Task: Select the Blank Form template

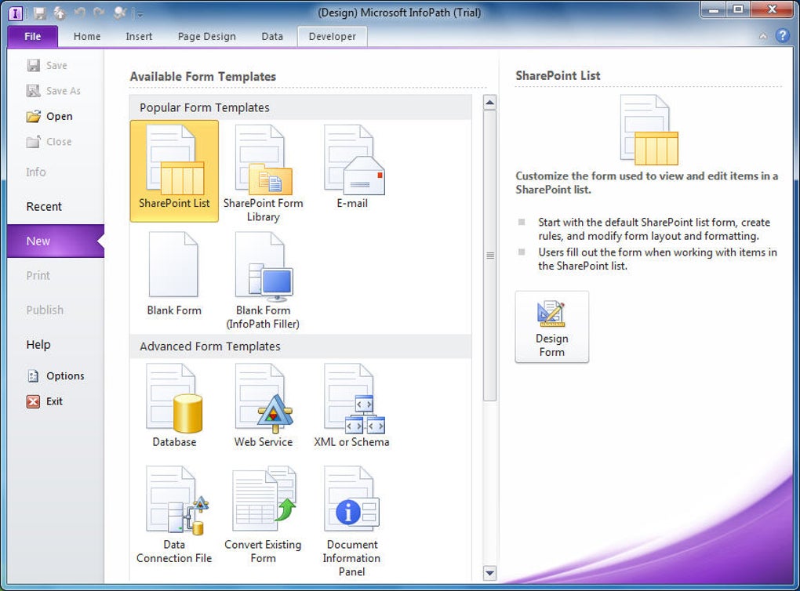Action: pyautogui.click(x=174, y=274)
